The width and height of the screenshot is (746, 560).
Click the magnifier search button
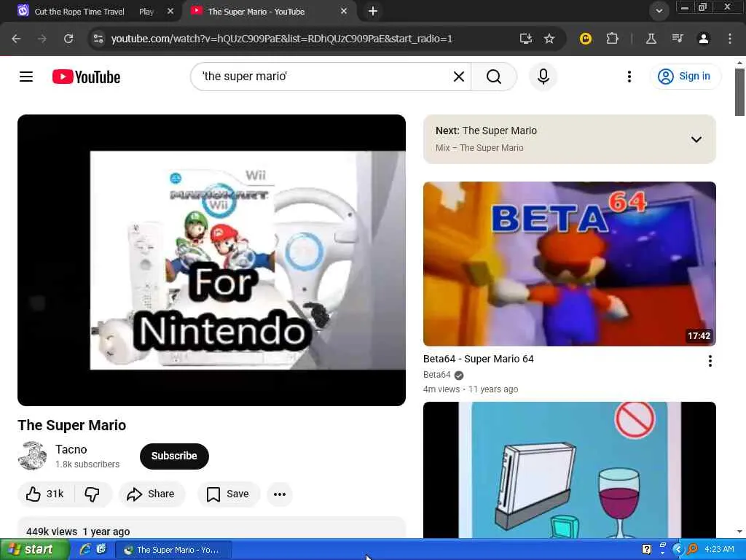[x=494, y=77]
